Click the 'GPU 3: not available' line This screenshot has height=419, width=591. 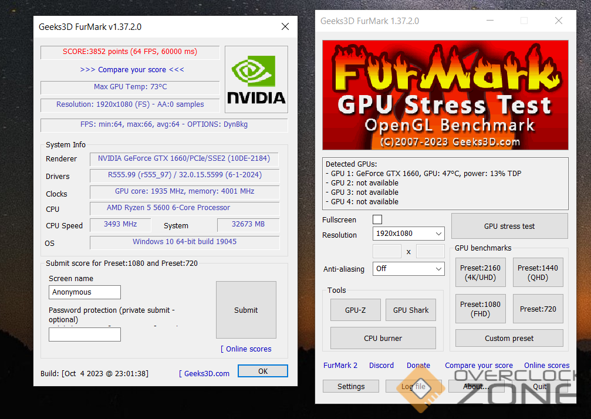pyautogui.click(x=362, y=192)
